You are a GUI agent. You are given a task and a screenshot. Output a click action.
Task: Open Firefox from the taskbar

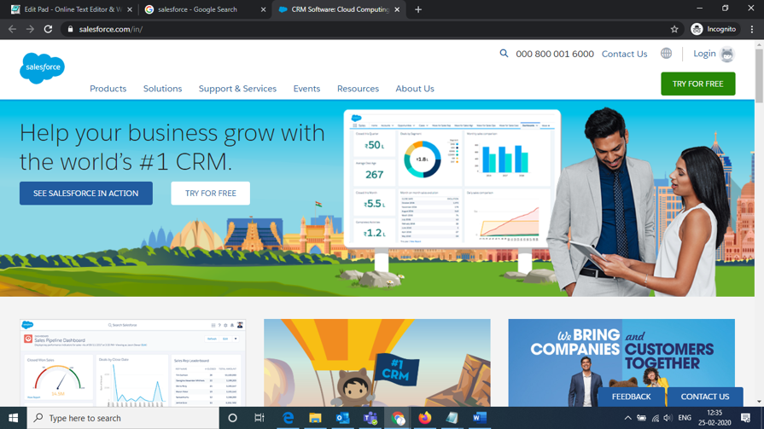click(425, 418)
